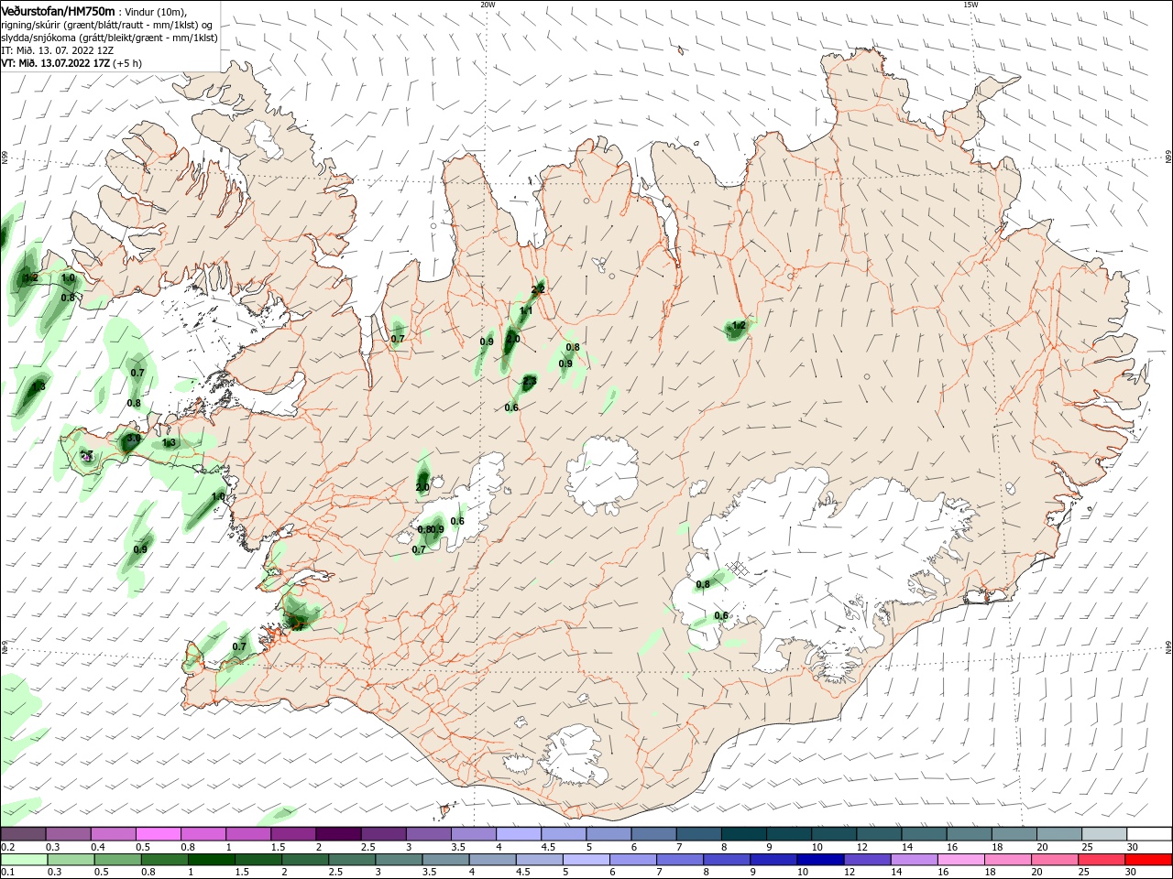This screenshot has width=1173, height=879.
Task: Click the 64N latitude label on right edge
Action: [1168, 648]
